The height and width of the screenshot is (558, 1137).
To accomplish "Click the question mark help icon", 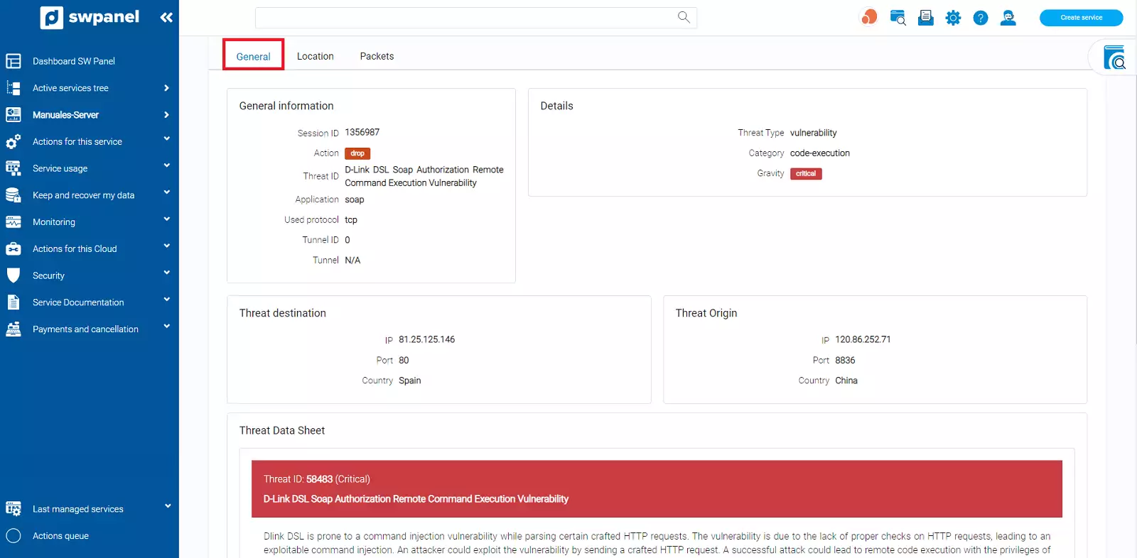I will pyautogui.click(x=981, y=18).
